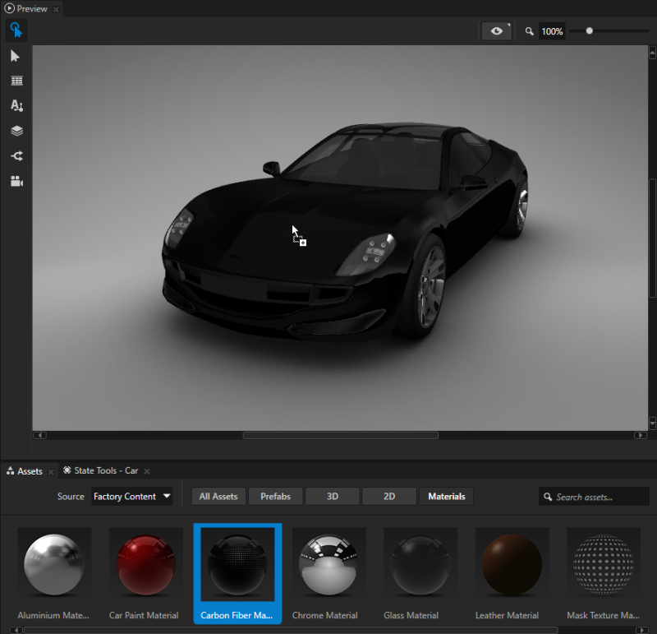This screenshot has width=657, height=634.
Task: Select the arrow Select tool
Action: tap(16, 56)
